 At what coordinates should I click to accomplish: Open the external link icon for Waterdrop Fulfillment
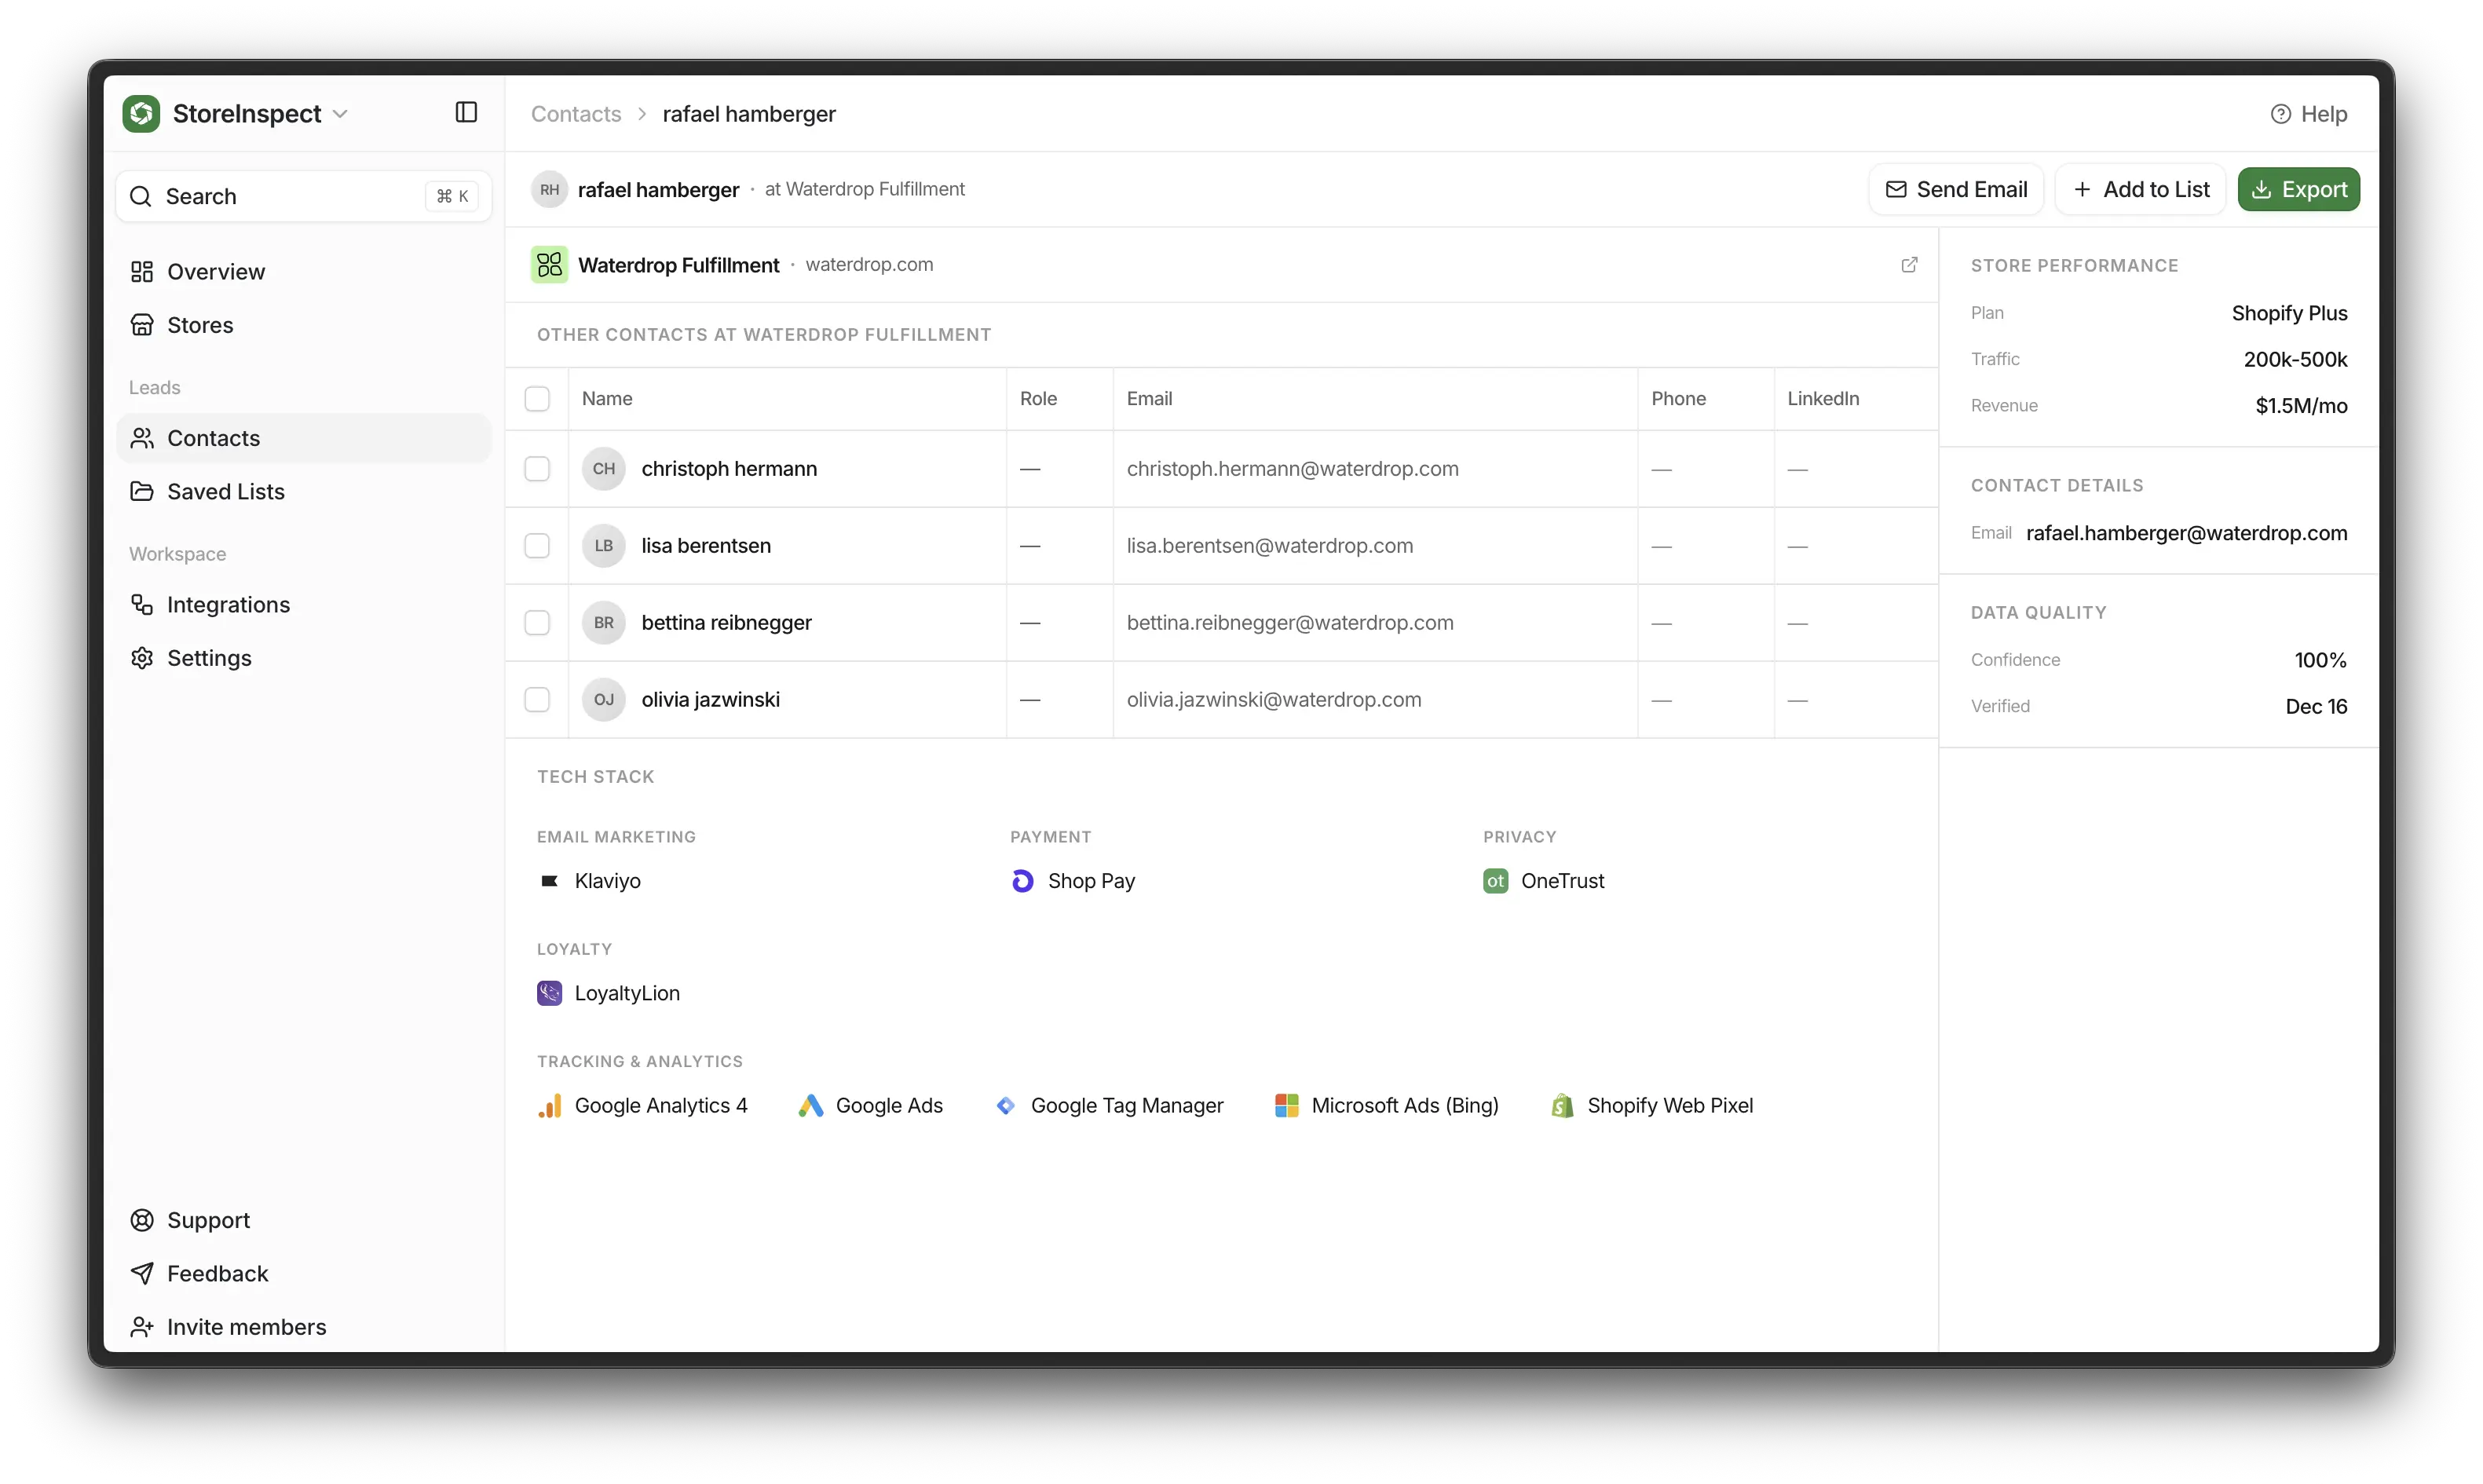pos(1910,264)
